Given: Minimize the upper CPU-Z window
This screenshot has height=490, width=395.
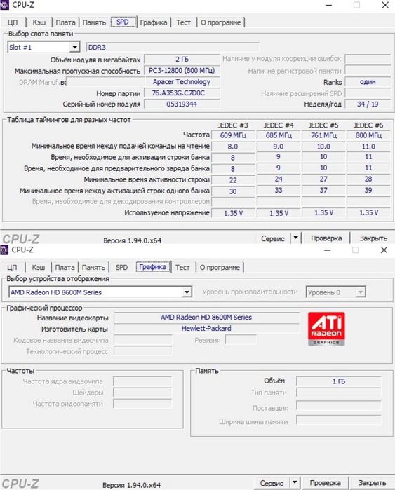Looking at the screenshot, I should pyautogui.click(x=328, y=5).
